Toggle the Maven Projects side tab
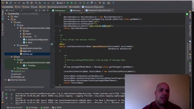Image resolution: width=194 pixels, height=109 pixels. point(190,30)
